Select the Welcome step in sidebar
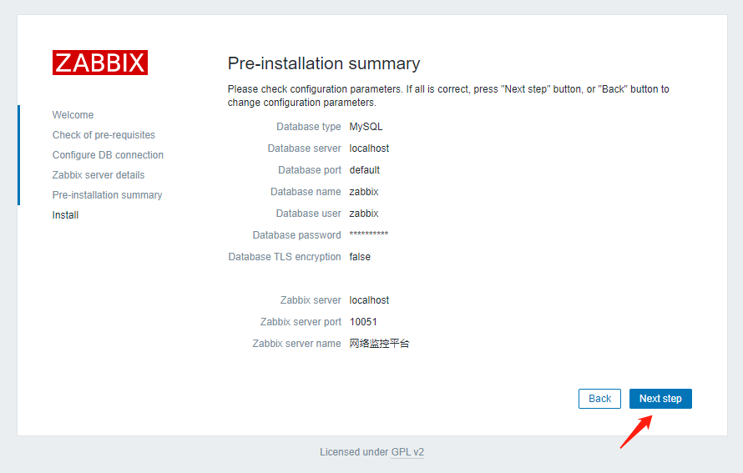The image size is (743, 473). tap(73, 115)
